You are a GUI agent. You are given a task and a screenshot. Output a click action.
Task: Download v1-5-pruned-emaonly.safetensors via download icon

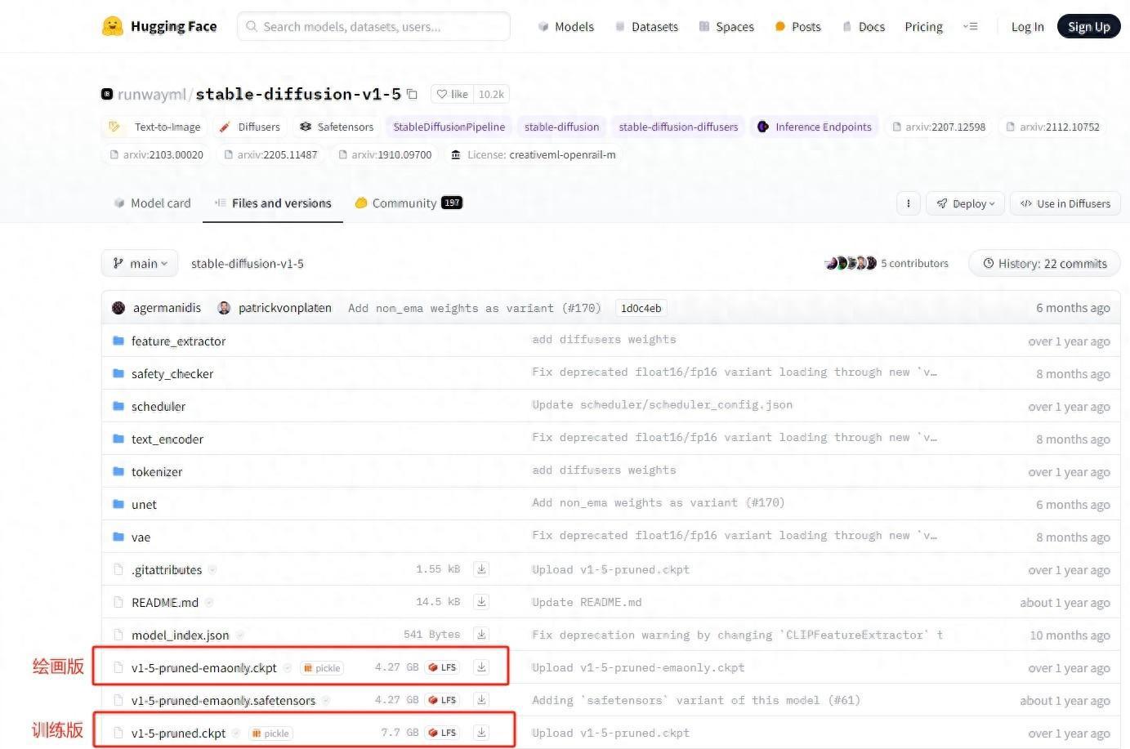point(481,700)
